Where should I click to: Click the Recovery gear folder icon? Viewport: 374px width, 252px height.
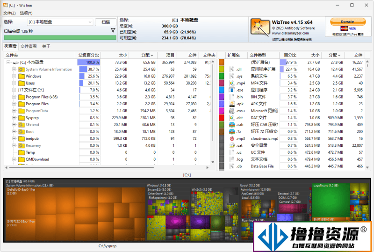click(22, 145)
